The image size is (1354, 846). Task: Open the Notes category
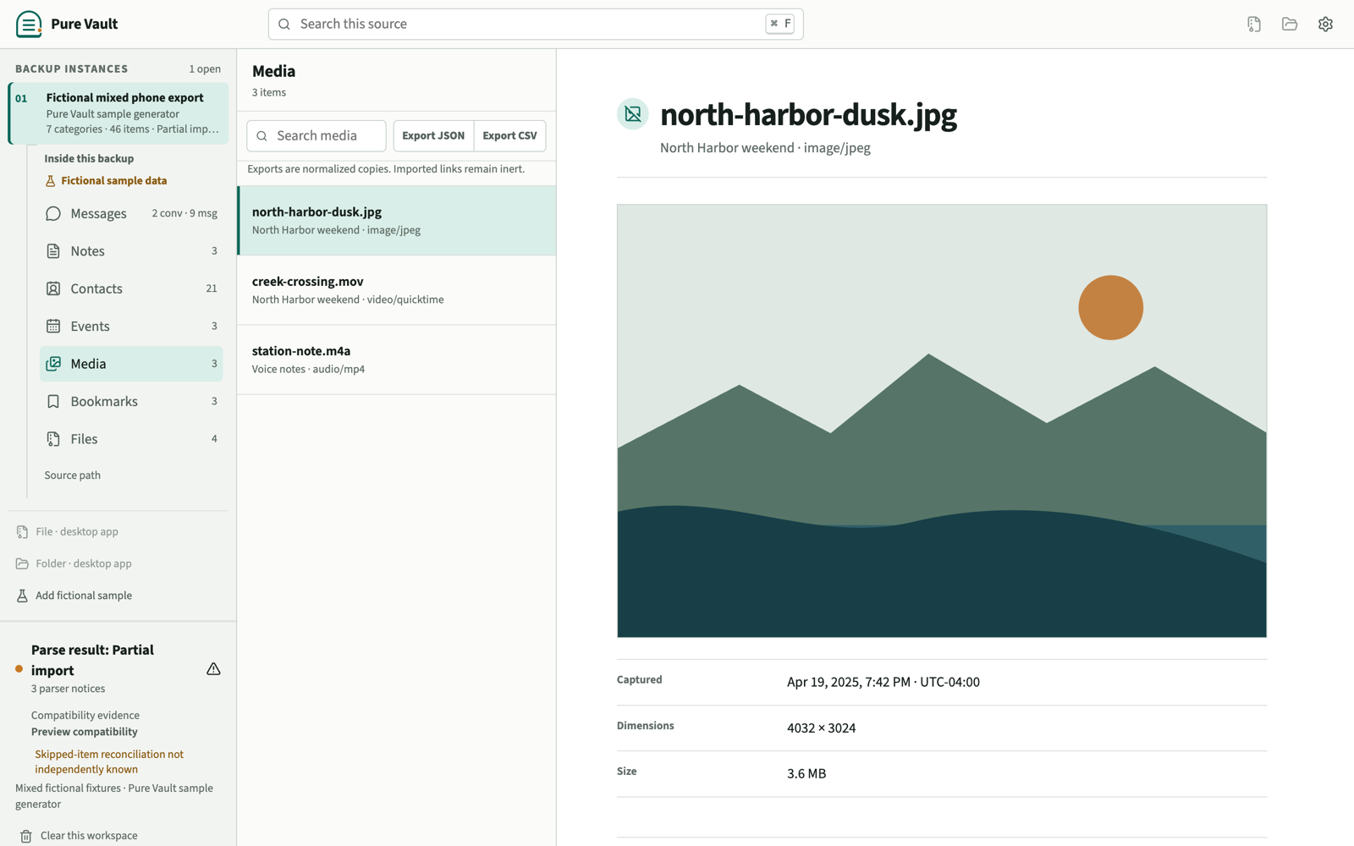tap(131, 251)
